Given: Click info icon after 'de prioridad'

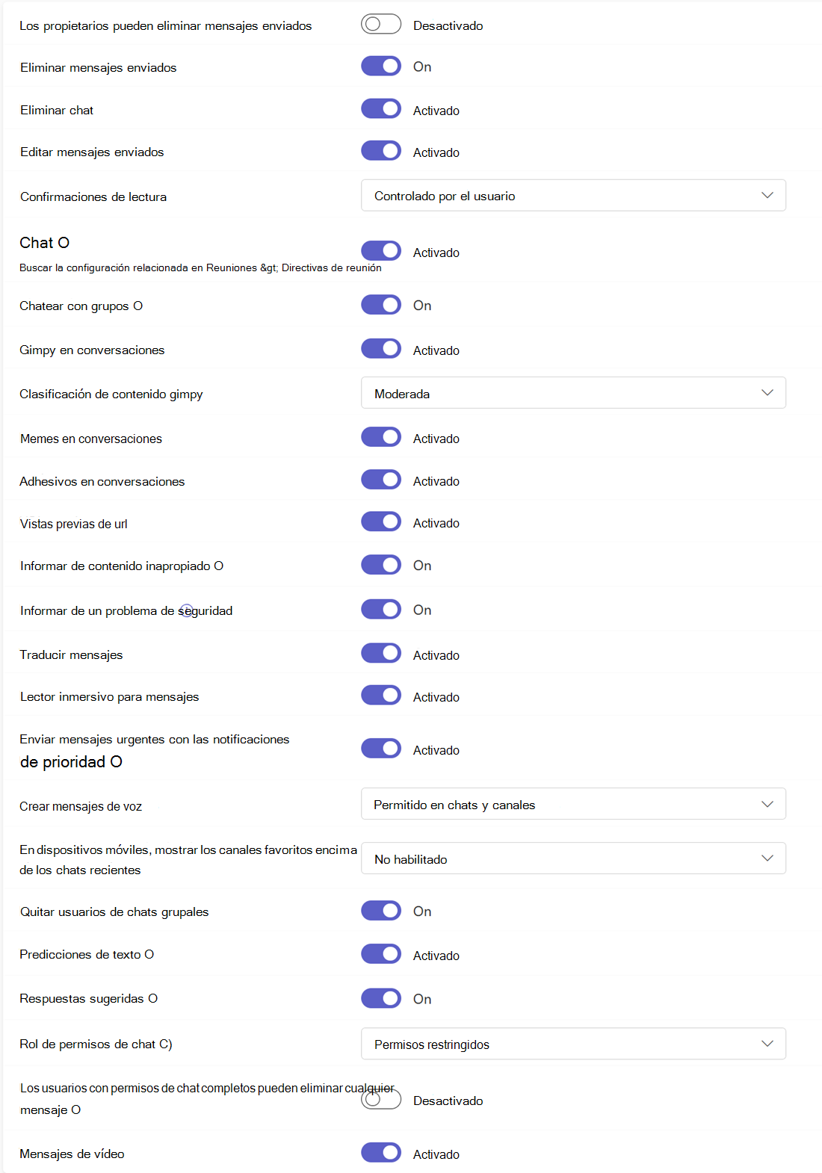Looking at the screenshot, I should click(x=117, y=762).
